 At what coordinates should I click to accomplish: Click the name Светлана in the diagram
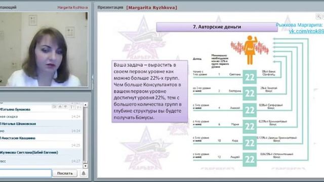click(235, 74)
